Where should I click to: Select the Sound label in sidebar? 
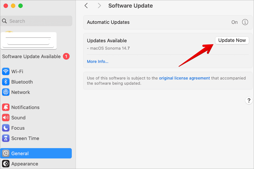click(18, 118)
